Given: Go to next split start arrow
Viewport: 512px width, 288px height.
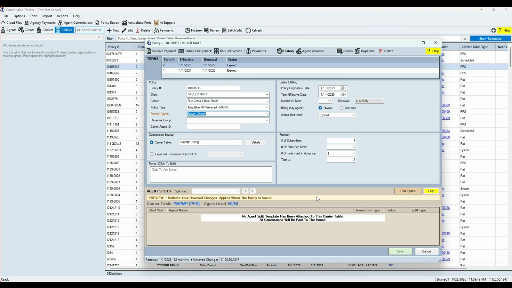Looking at the screenshot, I should pyautogui.click(x=252, y=191).
